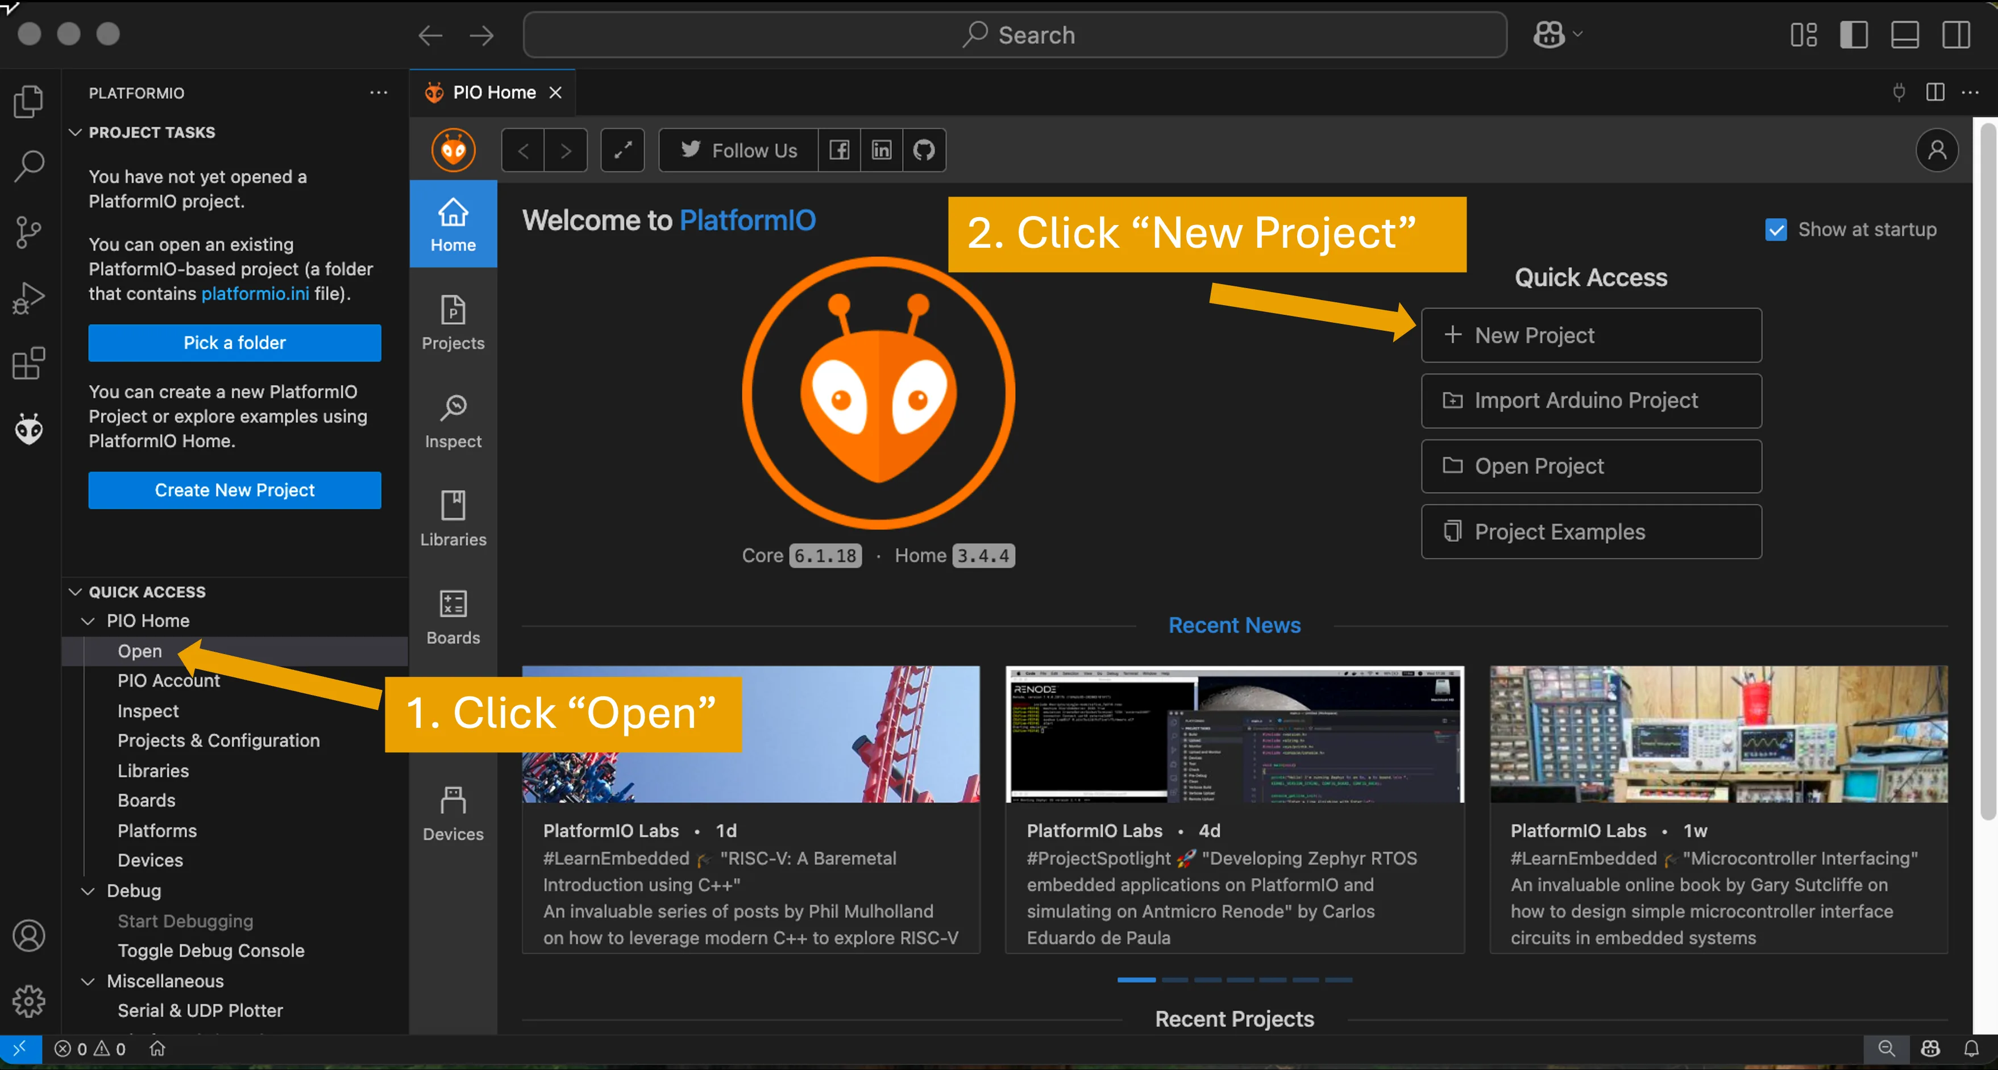Uncheck Show at startup
The height and width of the screenshot is (1070, 1998).
tap(1776, 230)
